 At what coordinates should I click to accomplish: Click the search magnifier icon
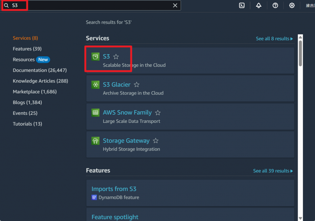(x=6, y=6)
